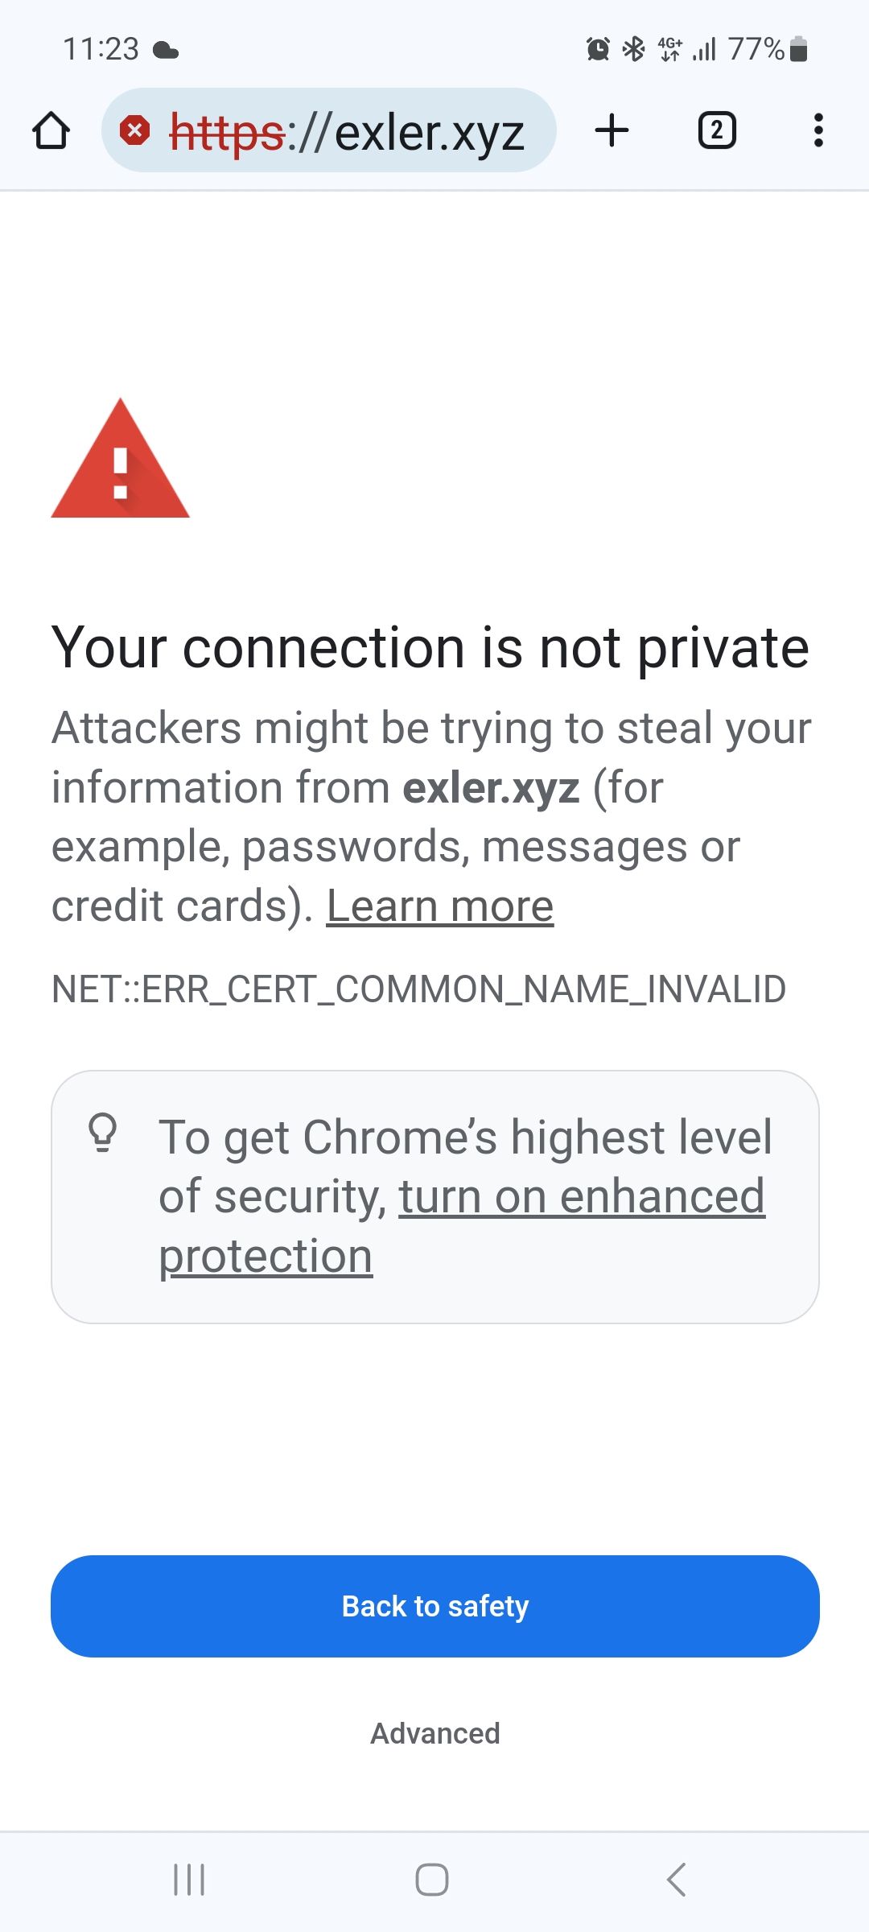Expand the Advanced options
Screen dimensions: 869x1932
point(434,1733)
